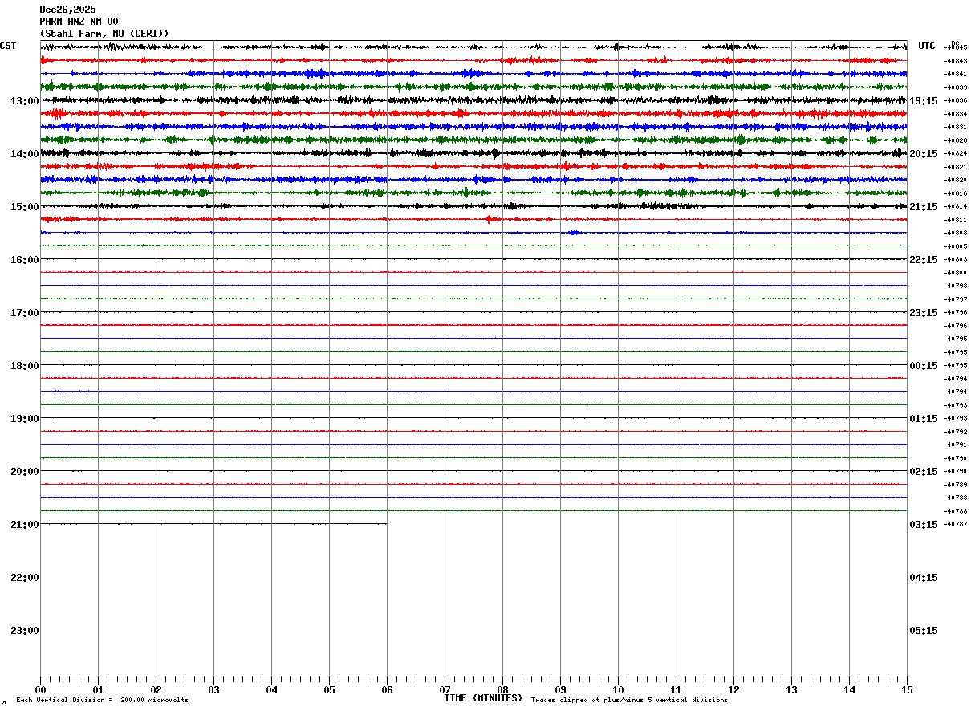Click the 22:15 UTC time label

924,260
